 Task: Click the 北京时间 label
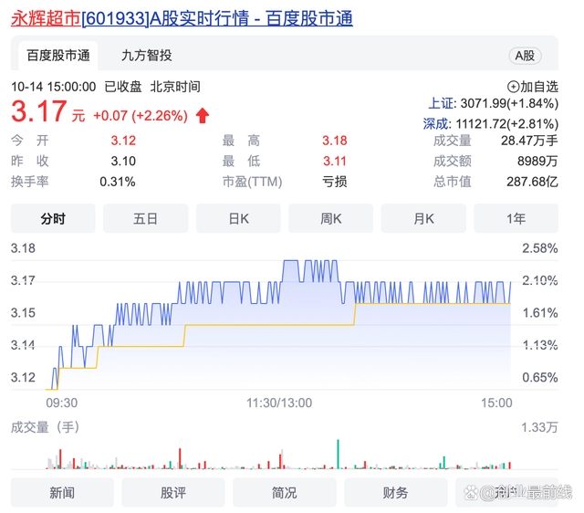[175, 87]
